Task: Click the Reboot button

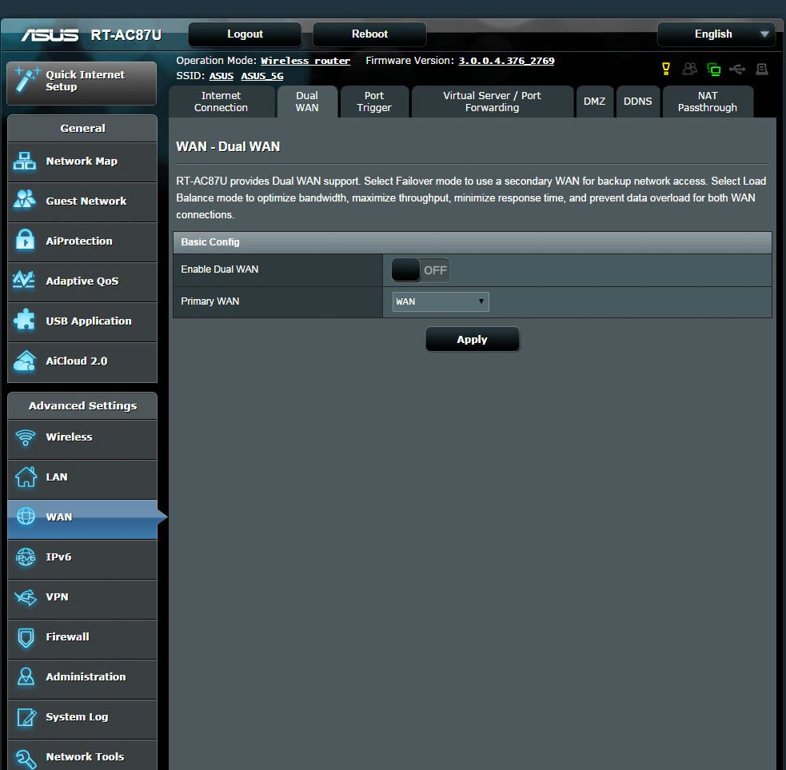Action: (369, 34)
